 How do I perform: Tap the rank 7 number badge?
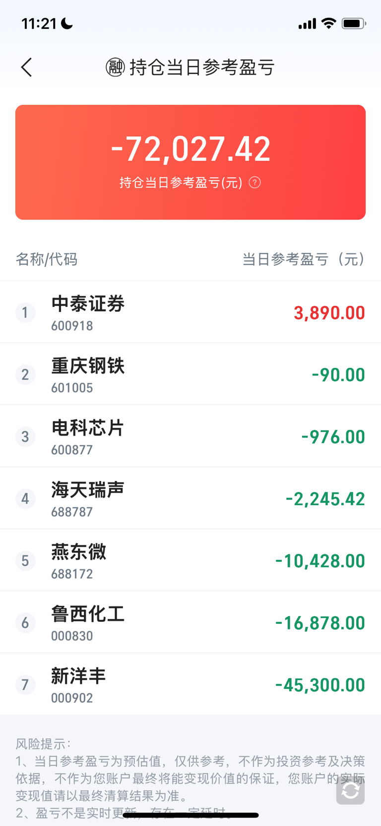(x=25, y=685)
